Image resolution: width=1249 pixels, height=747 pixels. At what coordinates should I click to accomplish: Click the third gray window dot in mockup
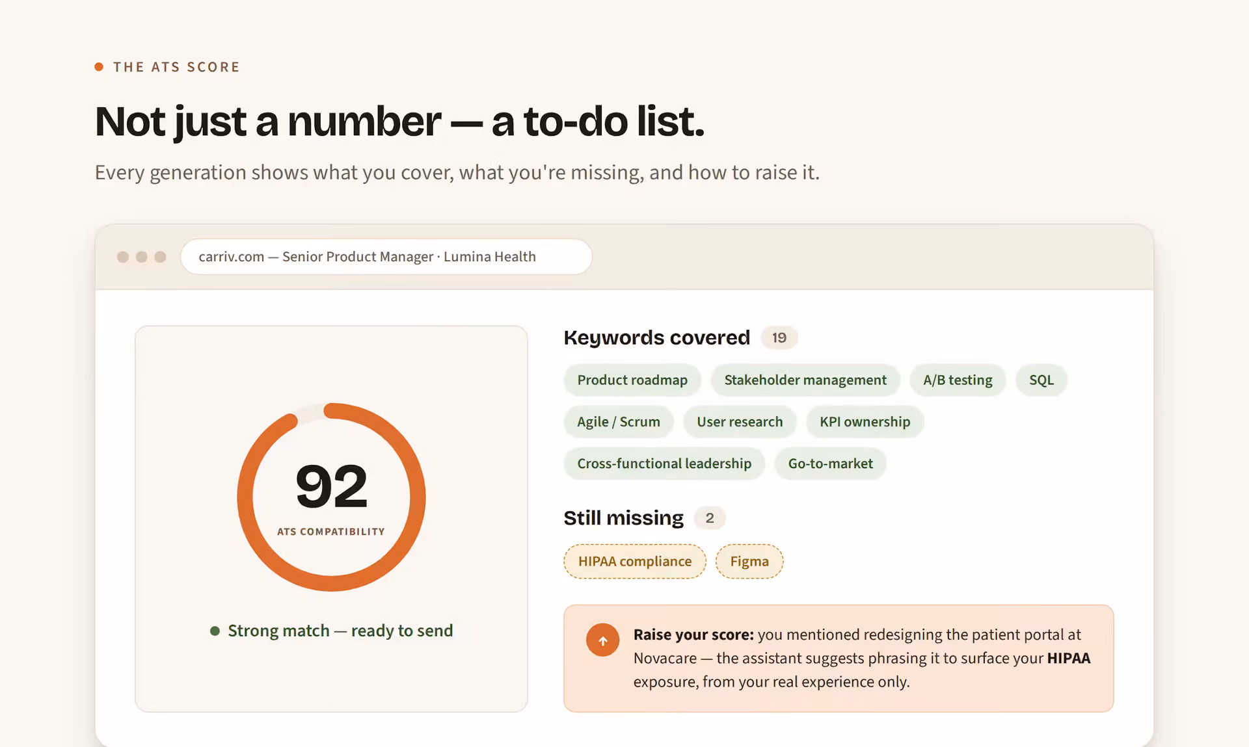coord(160,257)
